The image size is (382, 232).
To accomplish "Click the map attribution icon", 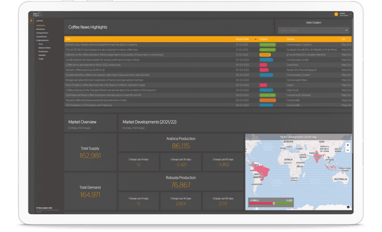I will pyautogui.click(x=348, y=207).
